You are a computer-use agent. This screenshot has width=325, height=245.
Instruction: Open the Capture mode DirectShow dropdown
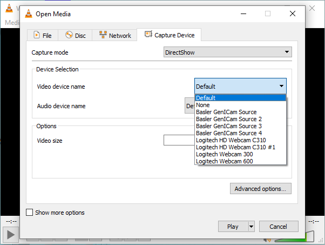(x=228, y=52)
